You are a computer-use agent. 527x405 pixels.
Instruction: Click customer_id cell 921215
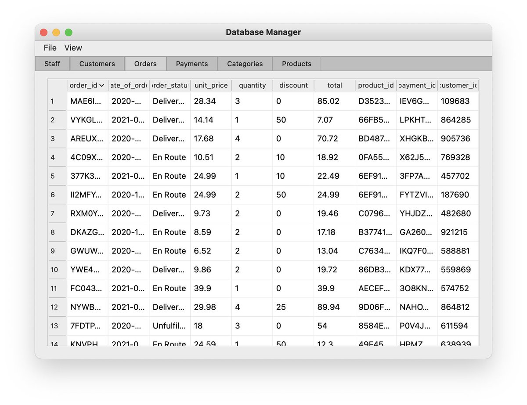click(x=458, y=232)
